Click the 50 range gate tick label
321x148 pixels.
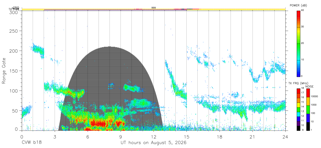click(x=15, y=111)
